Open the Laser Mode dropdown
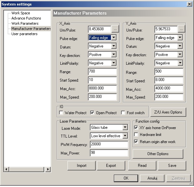 125,127
